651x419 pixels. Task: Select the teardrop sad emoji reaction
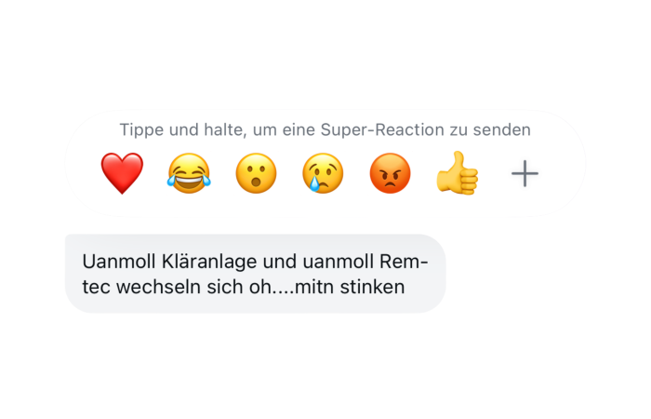pyautogui.click(x=323, y=173)
